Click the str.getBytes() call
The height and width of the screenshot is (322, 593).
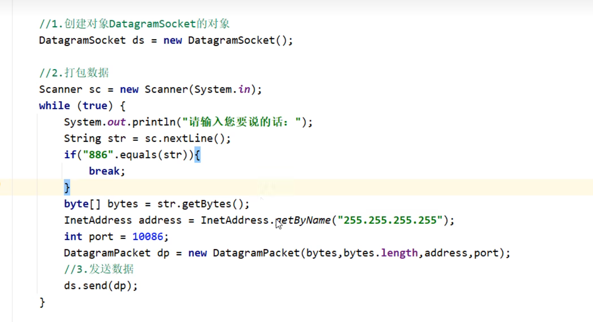pyautogui.click(x=203, y=204)
